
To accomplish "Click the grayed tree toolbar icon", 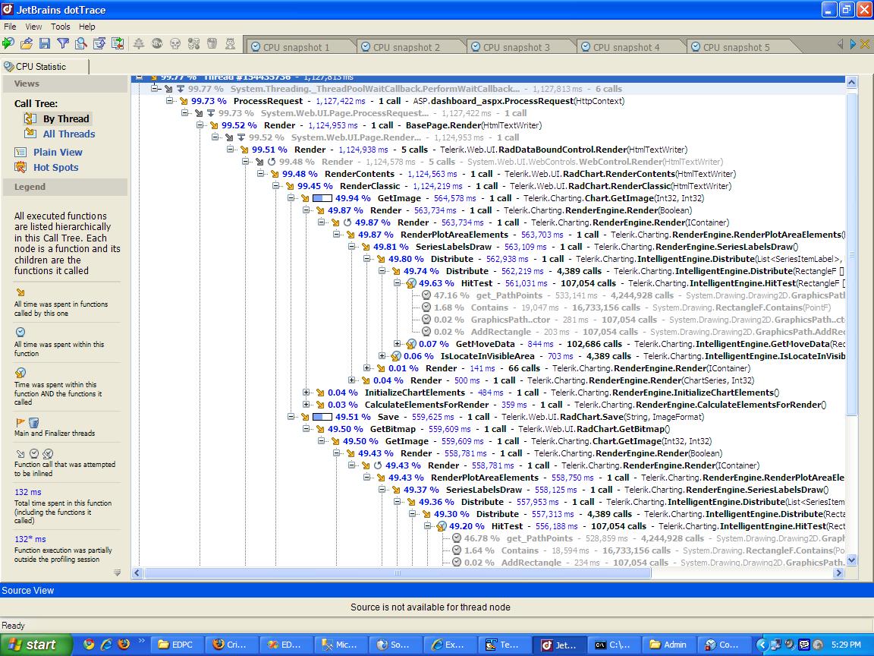I will 139,43.
